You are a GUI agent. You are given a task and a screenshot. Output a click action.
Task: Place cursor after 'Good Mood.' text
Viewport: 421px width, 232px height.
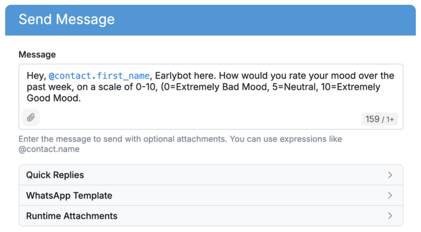(81, 98)
